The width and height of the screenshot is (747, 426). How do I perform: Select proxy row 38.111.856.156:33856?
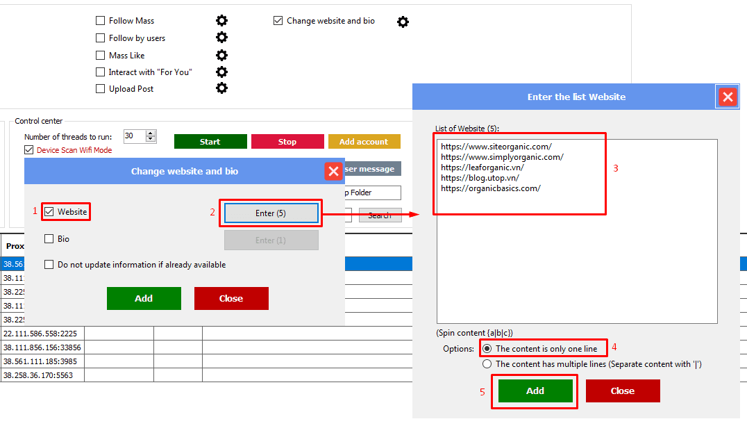coord(42,347)
